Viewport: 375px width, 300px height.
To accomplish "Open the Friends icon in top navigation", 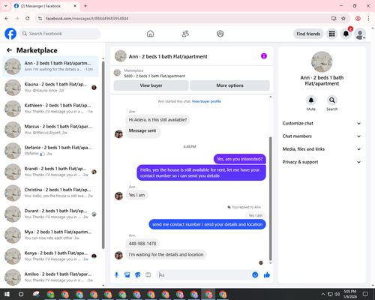I will click(x=185, y=34).
